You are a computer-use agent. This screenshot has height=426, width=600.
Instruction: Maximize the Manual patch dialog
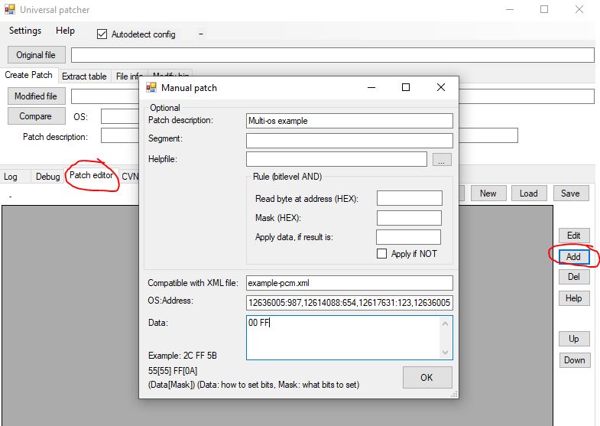[406, 88]
